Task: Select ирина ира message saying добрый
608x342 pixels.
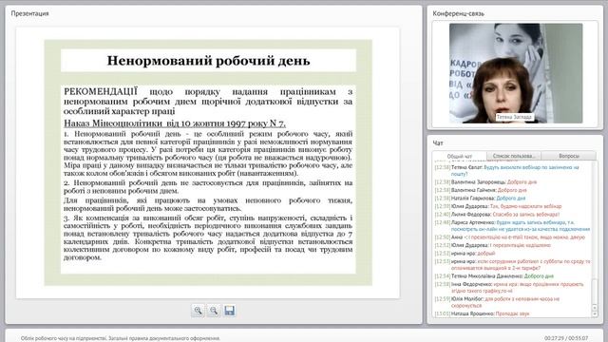Action: tap(465, 254)
